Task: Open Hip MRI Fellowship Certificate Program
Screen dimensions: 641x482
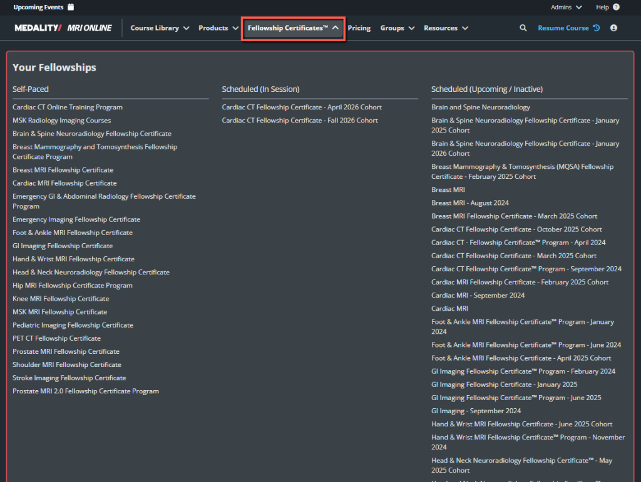Action: [73, 285]
